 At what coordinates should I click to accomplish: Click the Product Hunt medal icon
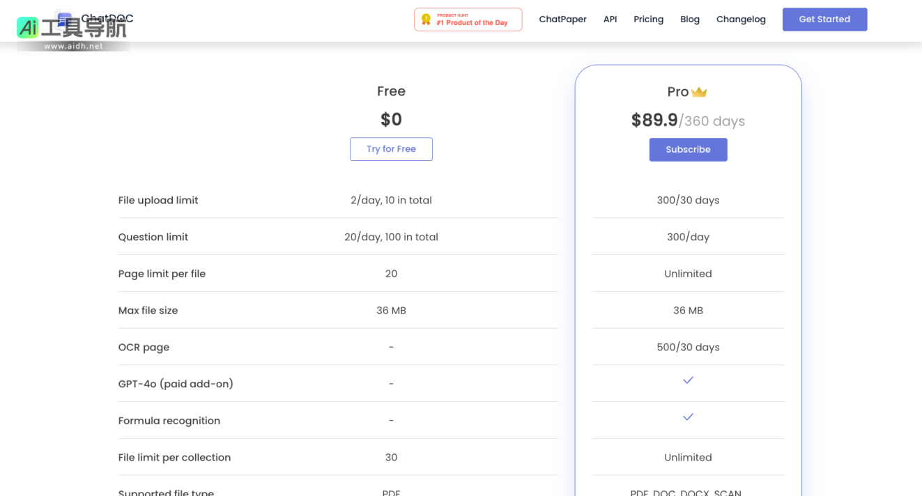pos(426,20)
